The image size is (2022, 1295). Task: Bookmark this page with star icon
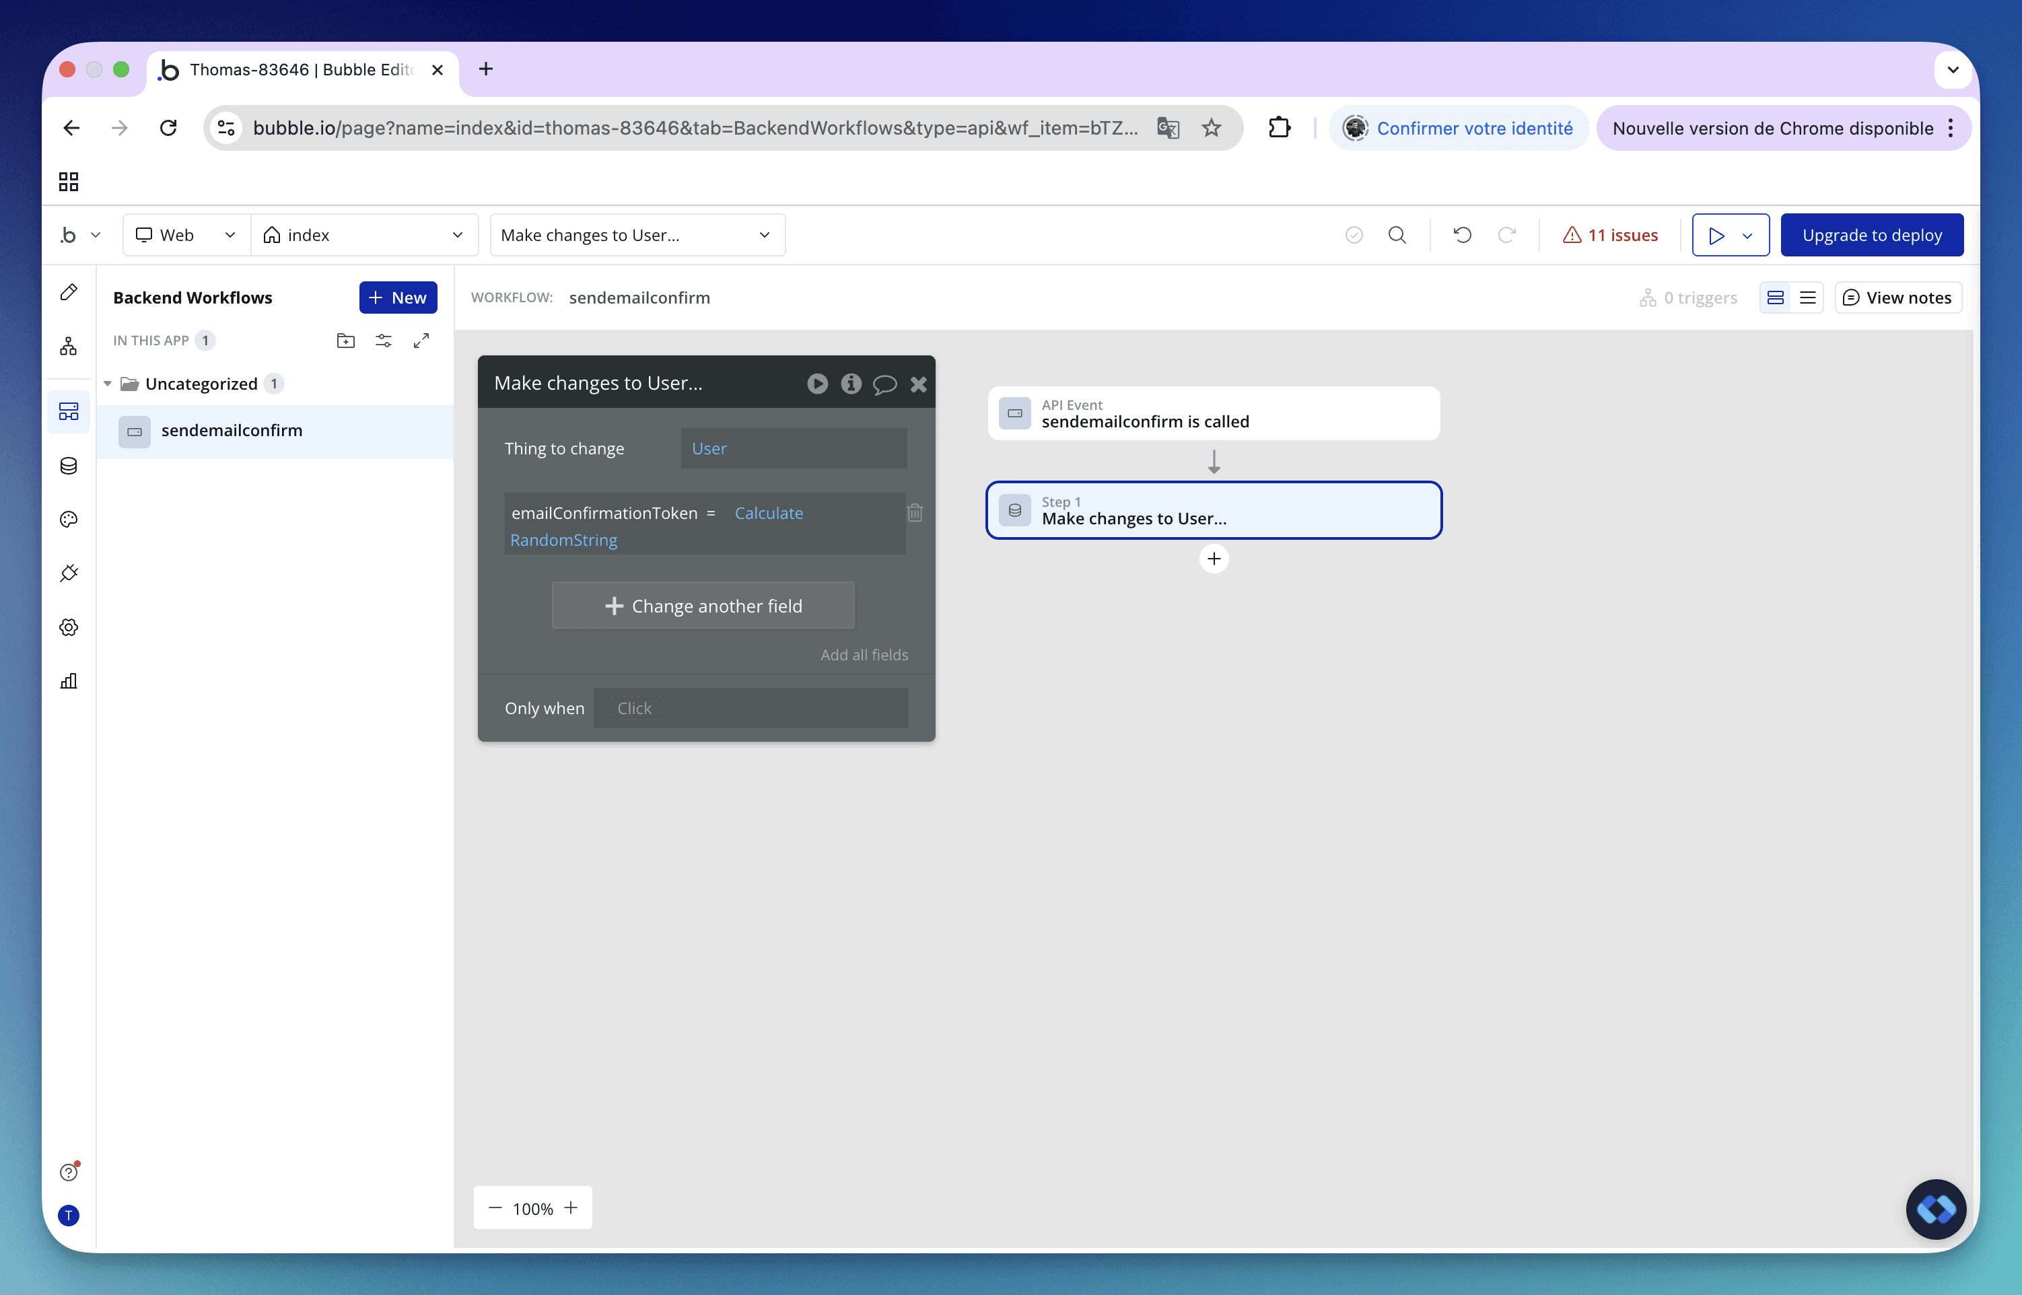pyautogui.click(x=1211, y=128)
